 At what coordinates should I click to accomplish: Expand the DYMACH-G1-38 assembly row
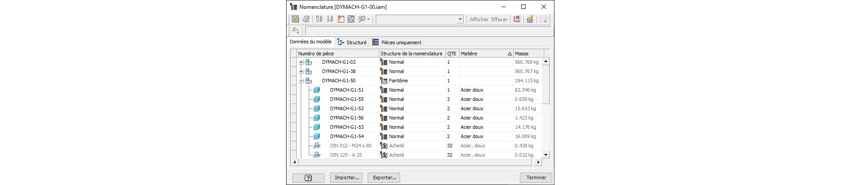[x=301, y=72]
